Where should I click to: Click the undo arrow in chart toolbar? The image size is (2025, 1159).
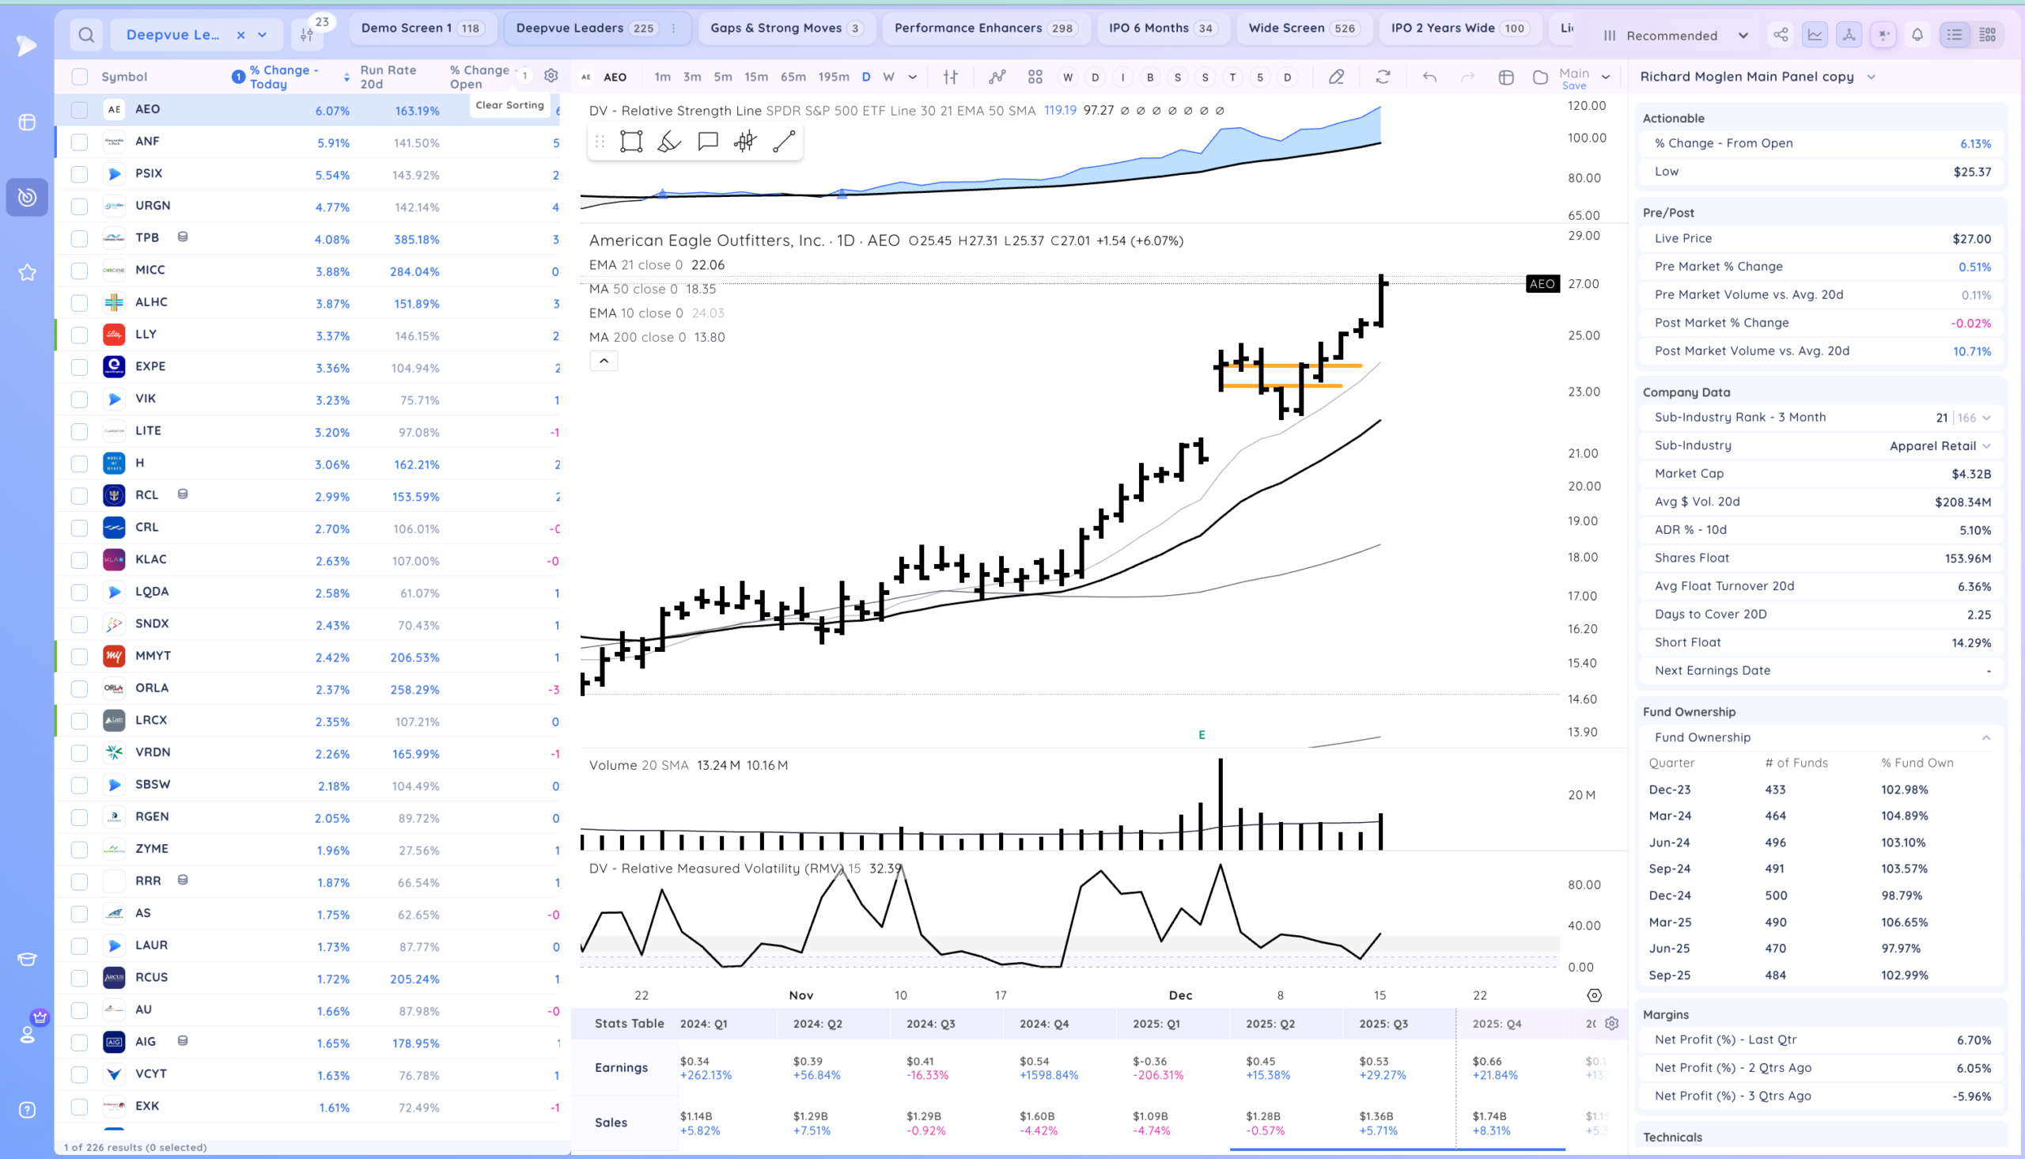point(1430,77)
